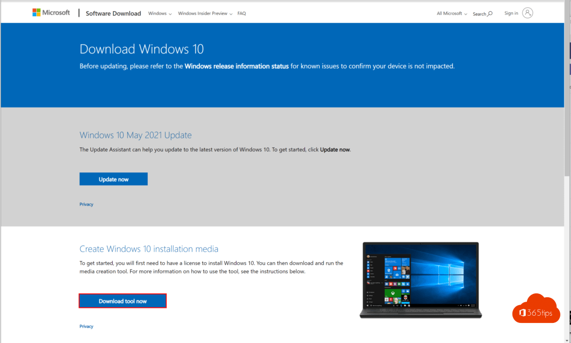571x343 pixels.
Task: Click the Search text next to the magnifier
Action: [478, 14]
